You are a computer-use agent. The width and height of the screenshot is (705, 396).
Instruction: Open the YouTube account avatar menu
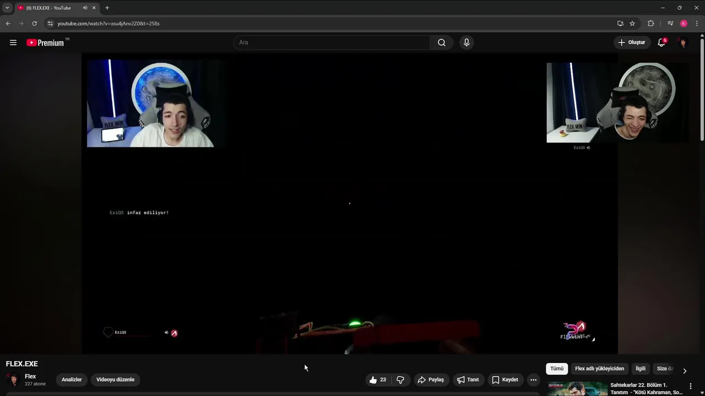[x=683, y=42]
